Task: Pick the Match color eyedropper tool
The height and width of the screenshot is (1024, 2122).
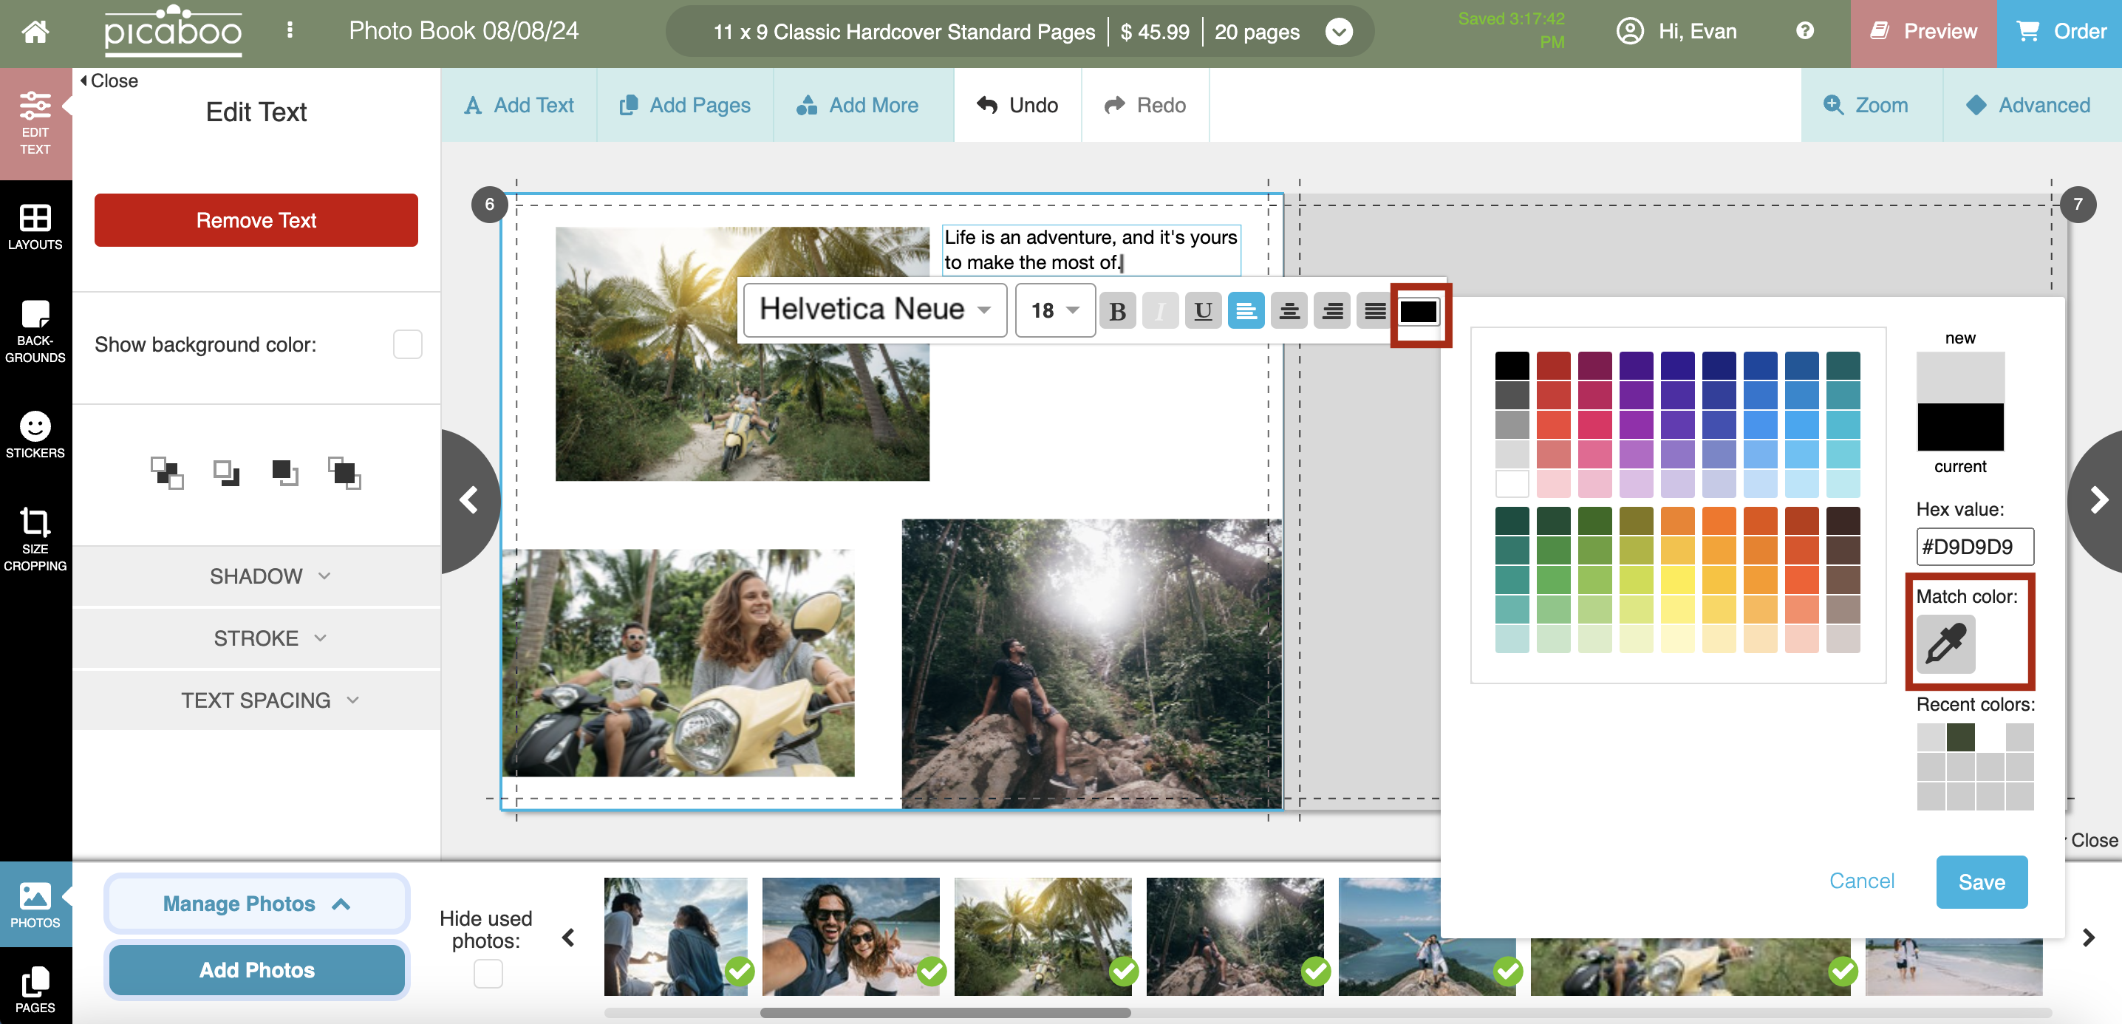Action: tap(1945, 644)
